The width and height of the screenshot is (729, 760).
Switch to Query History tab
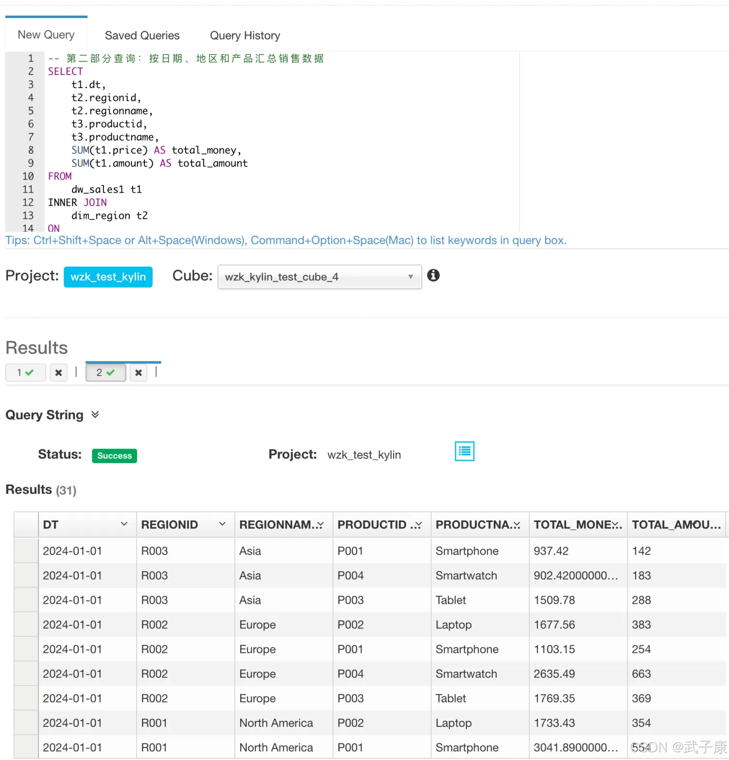coord(245,36)
